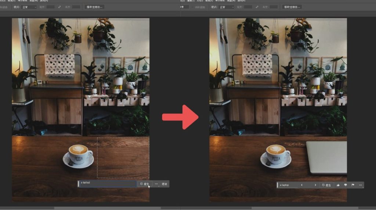Click the Width field in the left options bar
Image resolution: width=376 pixels, height=210 pixels.
tap(51, 7)
